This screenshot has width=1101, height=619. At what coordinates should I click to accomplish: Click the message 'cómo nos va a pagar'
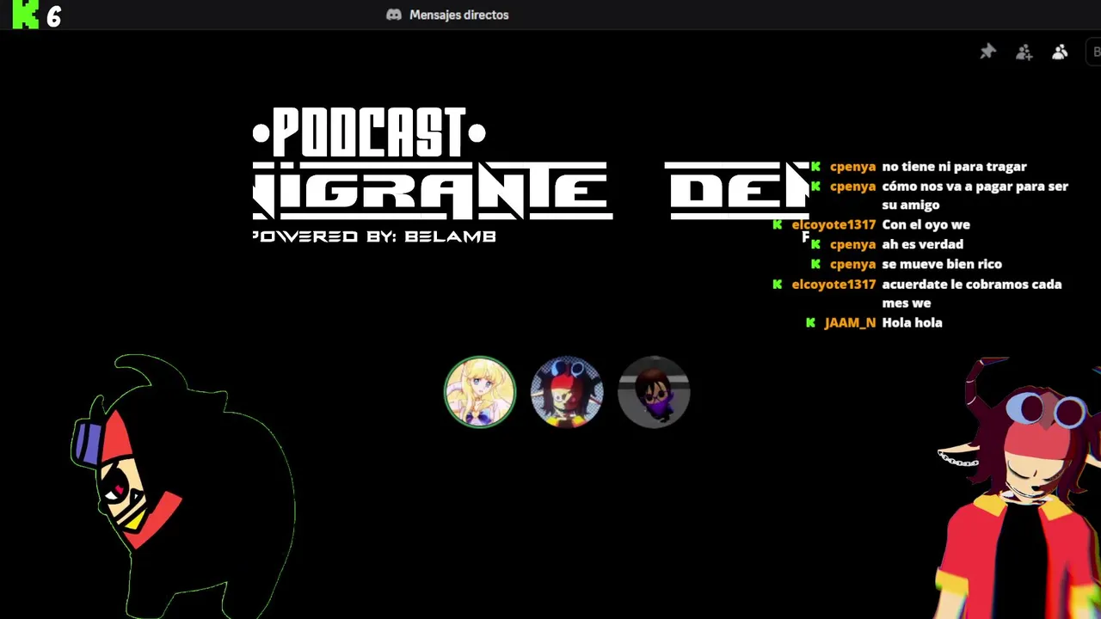(975, 195)
